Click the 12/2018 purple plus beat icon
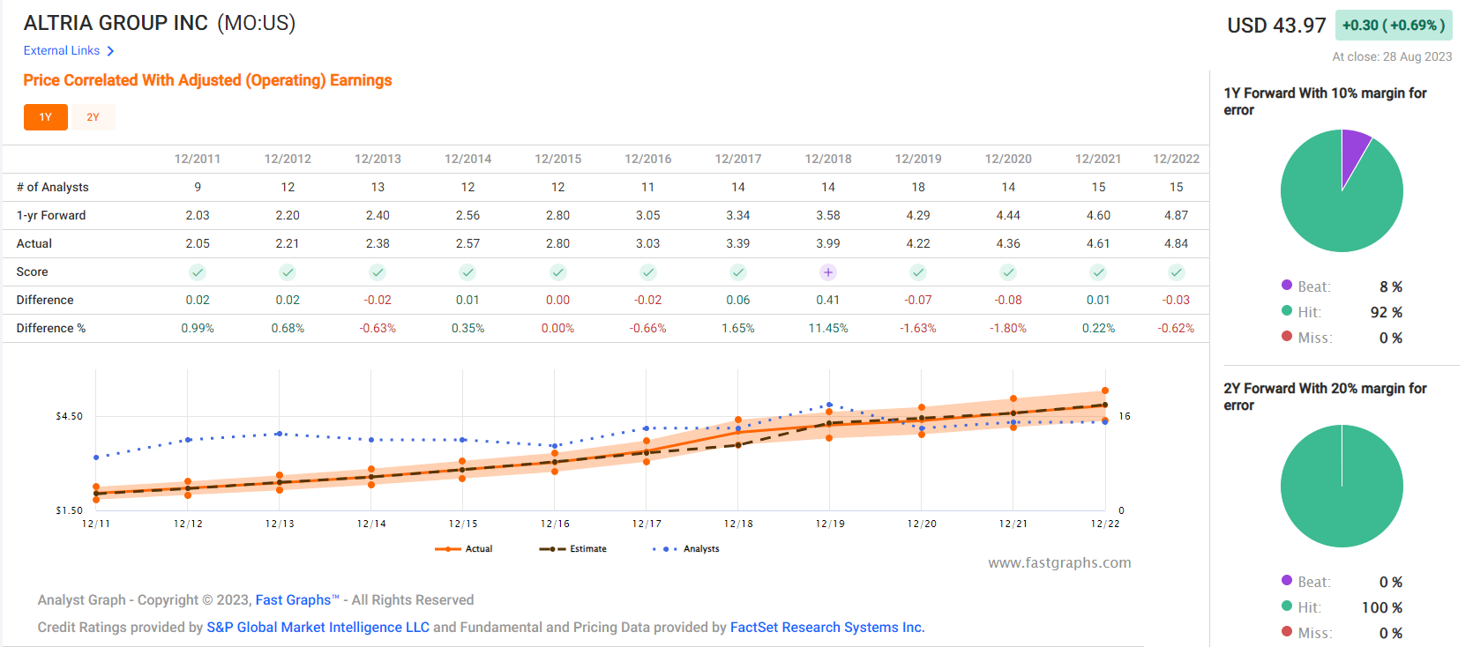The width and height of the screenshot is (1473, 647). click(828, 272)
